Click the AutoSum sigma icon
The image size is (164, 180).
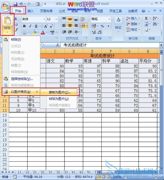coord(146,18)
